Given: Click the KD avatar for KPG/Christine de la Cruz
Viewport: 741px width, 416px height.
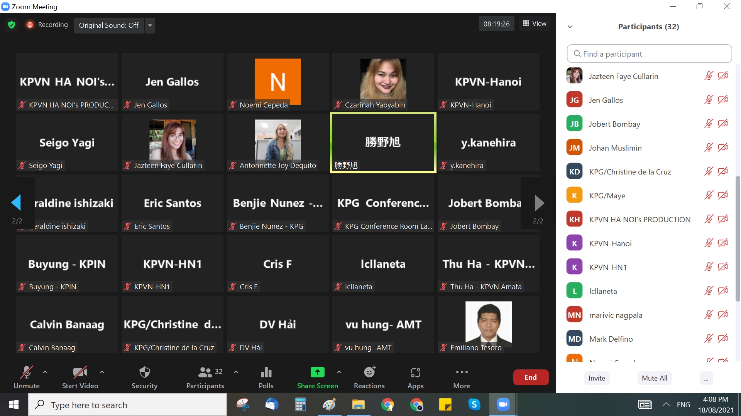Looking at the screenshot, I should point(574,172).
